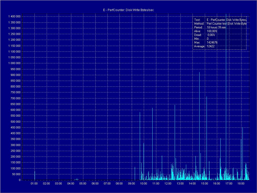Click the 50 000 vertical axis label
This screenshot has width=257, height=193.
pos(16,174)
